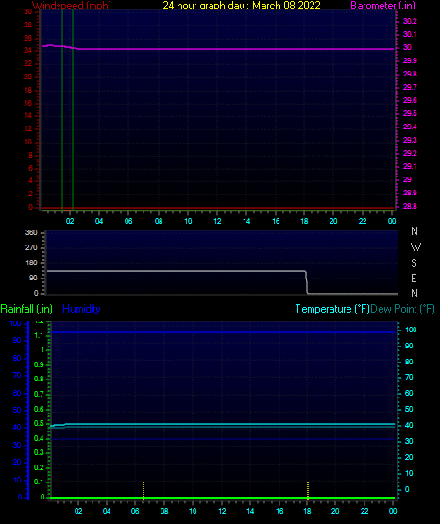This screenshot has height=524, width=440.
Task: Click the first green vertical line in wind graph
Action: [x=62, y=110]
